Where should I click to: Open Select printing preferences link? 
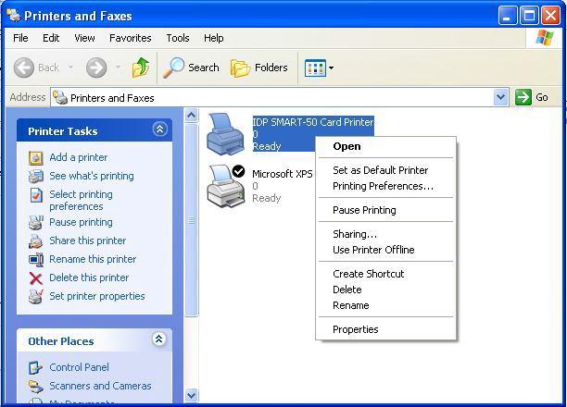[x=81, y=200]
